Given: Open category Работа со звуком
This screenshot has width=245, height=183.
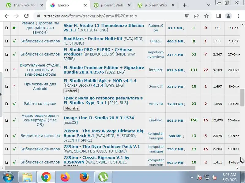Looking at the screenshot, I should 40,104.
